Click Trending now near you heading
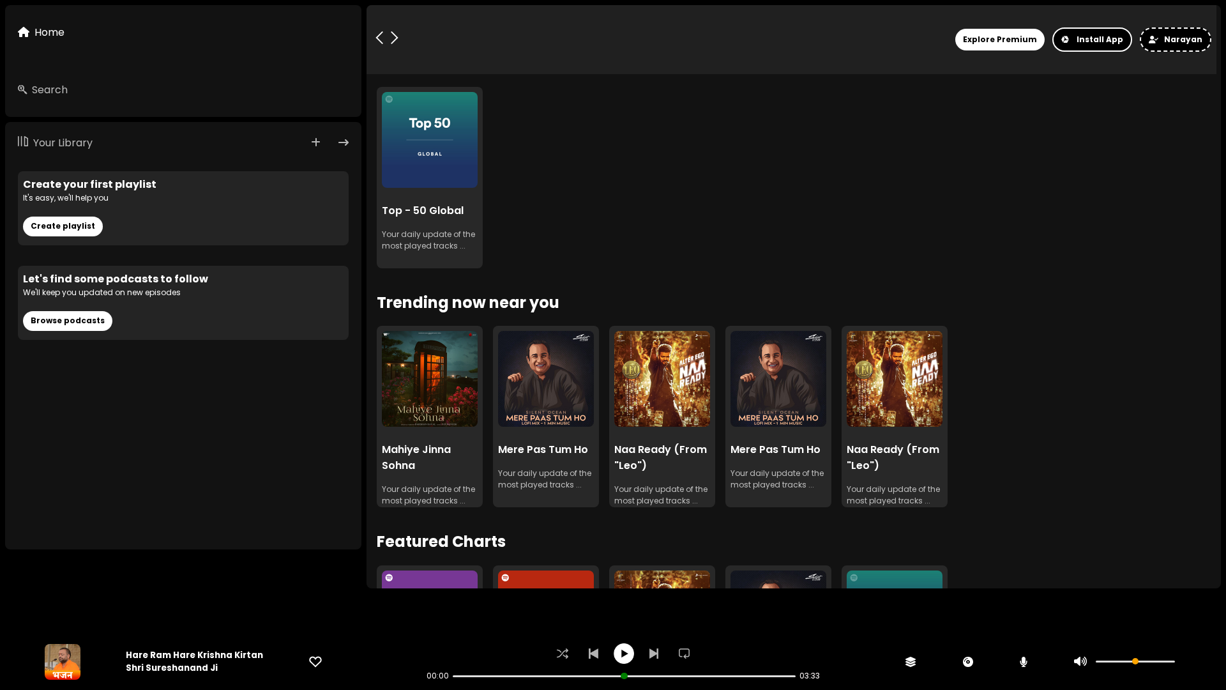The width and height of the screenshot is (1226, 690). point(468,303)
